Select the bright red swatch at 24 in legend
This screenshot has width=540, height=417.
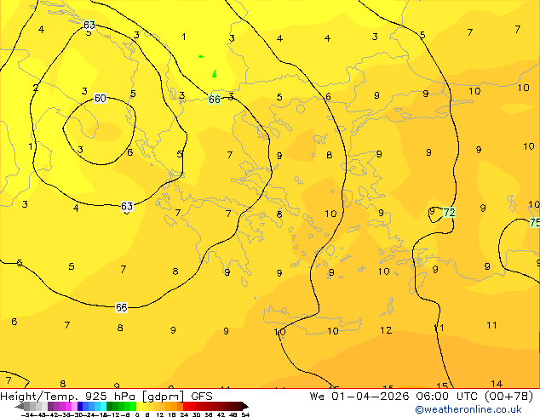pyautogui.click(x=186, y=406)
